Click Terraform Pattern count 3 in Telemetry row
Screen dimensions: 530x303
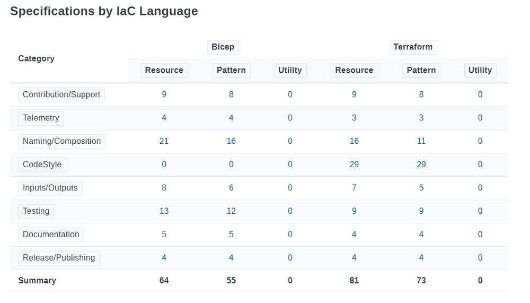421,118
